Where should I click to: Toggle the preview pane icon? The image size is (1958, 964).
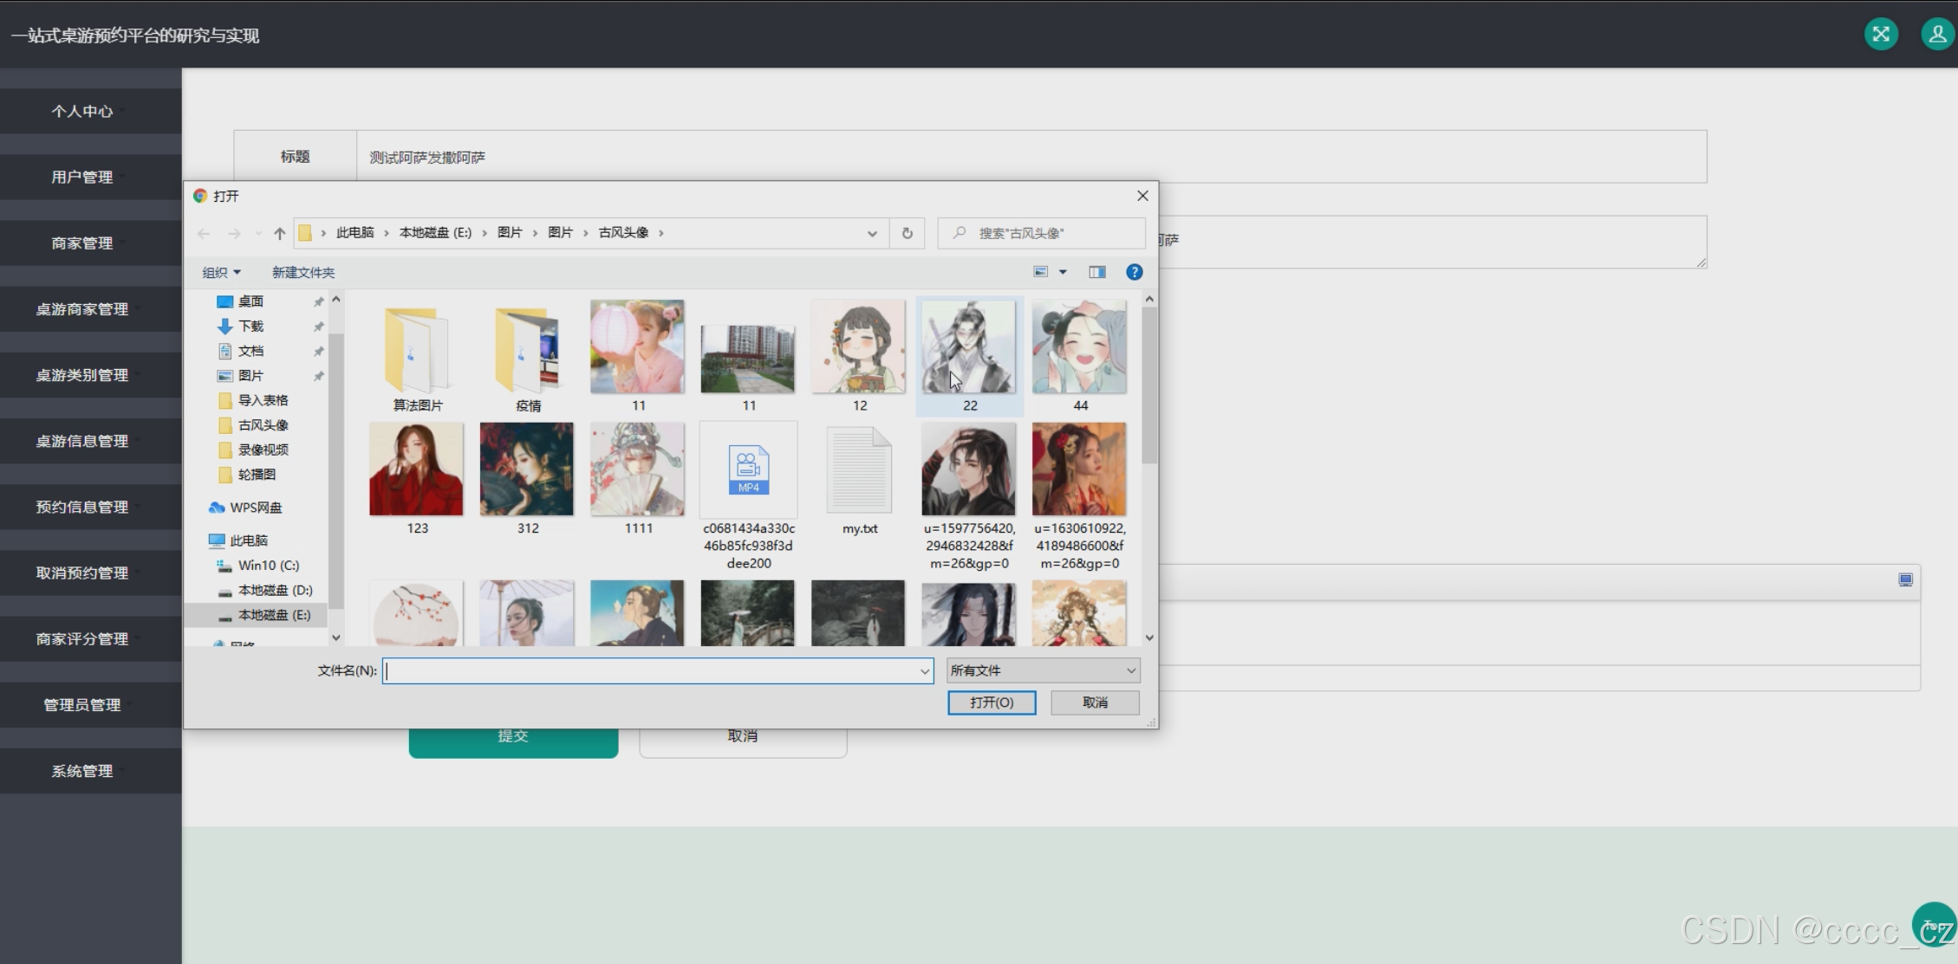point(1097,272)
